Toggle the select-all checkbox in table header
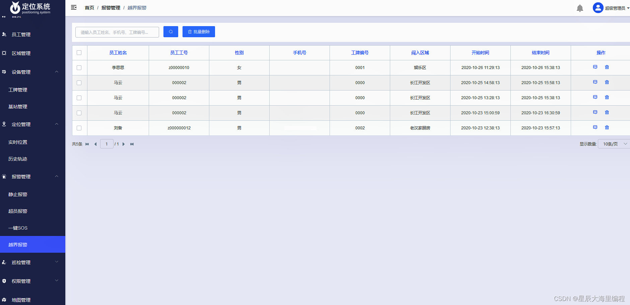The width and height of the screenshot is (630, 305). pyautogui.click(x=79, y=53)
